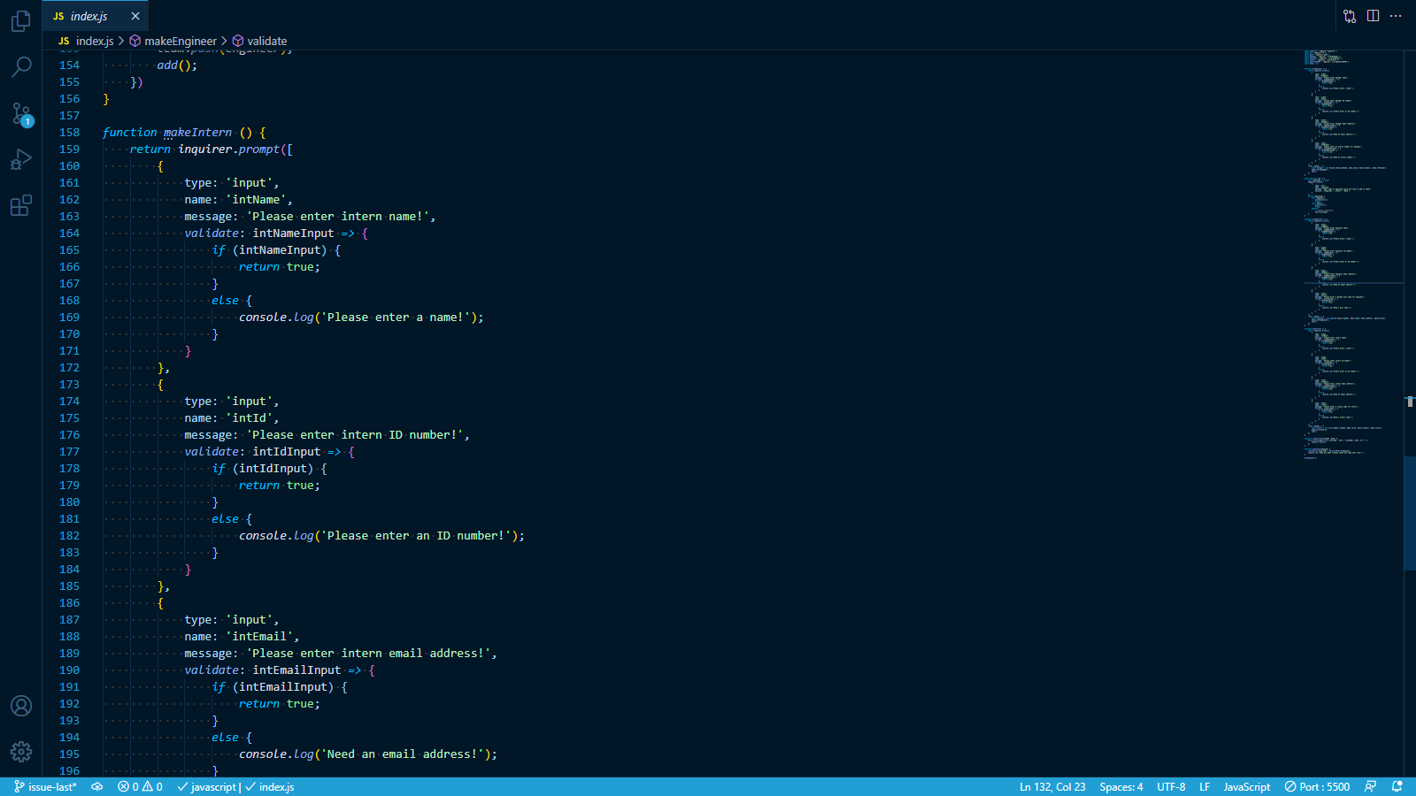Open the Run and Debug view
Viewport: 1416px width, 796px height.
[x=21, y=160]
